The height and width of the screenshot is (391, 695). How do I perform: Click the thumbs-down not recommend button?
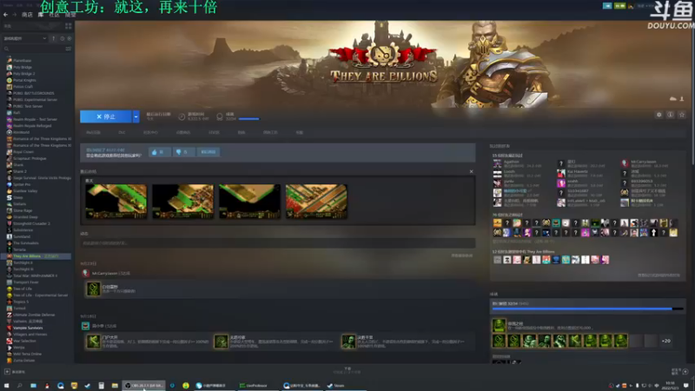click(x=183, y=152)
